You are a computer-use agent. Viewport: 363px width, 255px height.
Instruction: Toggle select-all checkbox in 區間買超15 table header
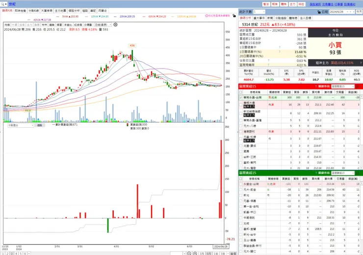pos(241,92)
